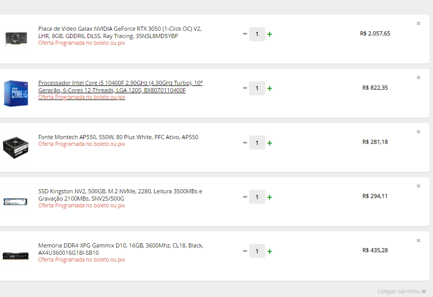The image size is (433, 297).
Task: Decrease quantity of XPG Gammix memory
Action: (x=245, y=251)
